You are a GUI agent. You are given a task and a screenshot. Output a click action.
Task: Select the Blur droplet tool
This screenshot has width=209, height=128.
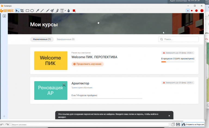coord(69,11)
